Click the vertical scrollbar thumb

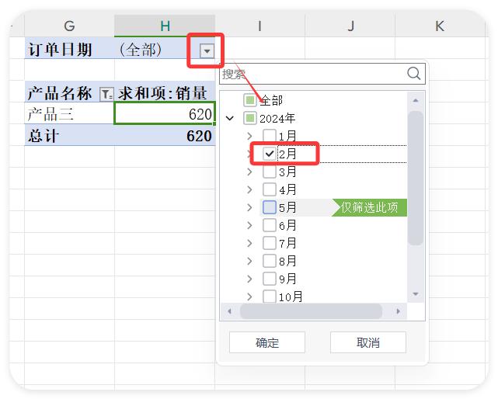pos(416,178)
